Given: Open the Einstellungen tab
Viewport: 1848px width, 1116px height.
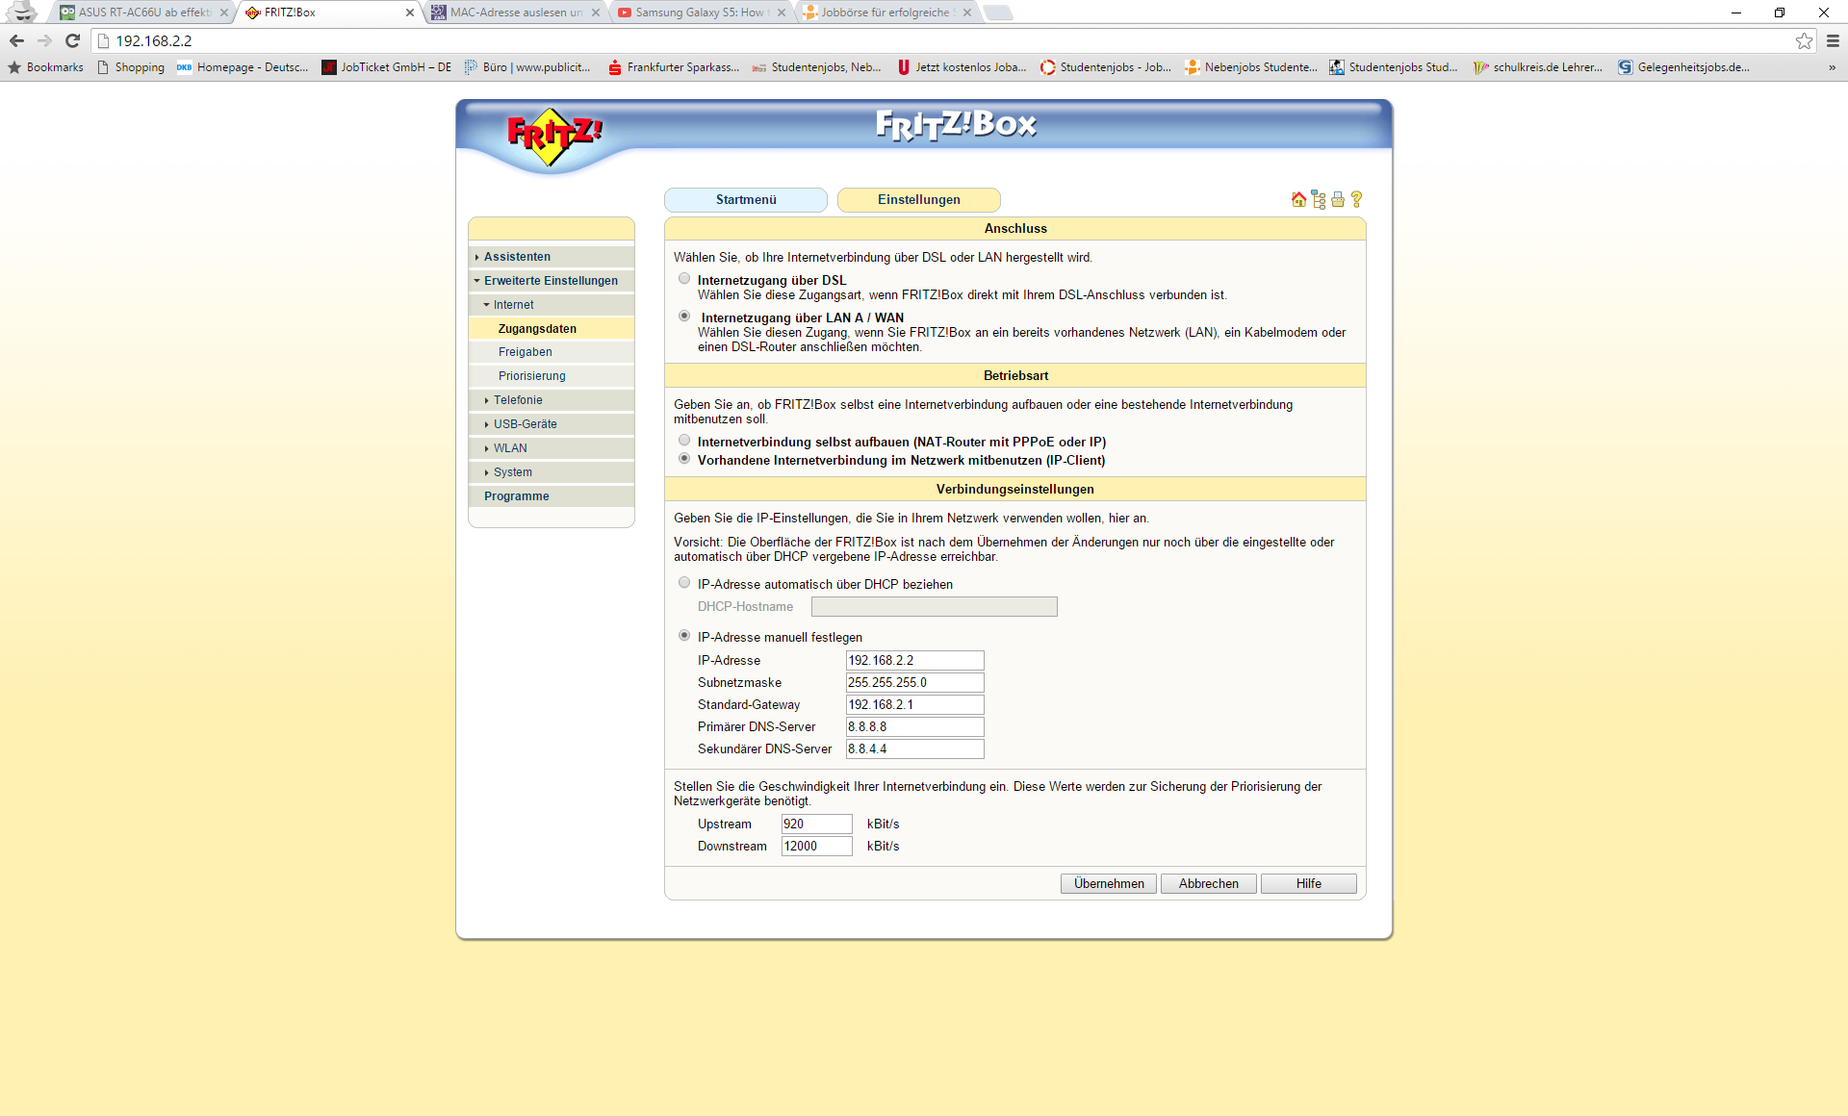Looking at the screenshot, I should tap(918, 200).
